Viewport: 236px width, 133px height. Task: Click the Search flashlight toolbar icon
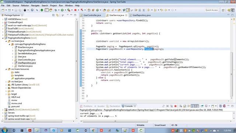tap(112, 10)
